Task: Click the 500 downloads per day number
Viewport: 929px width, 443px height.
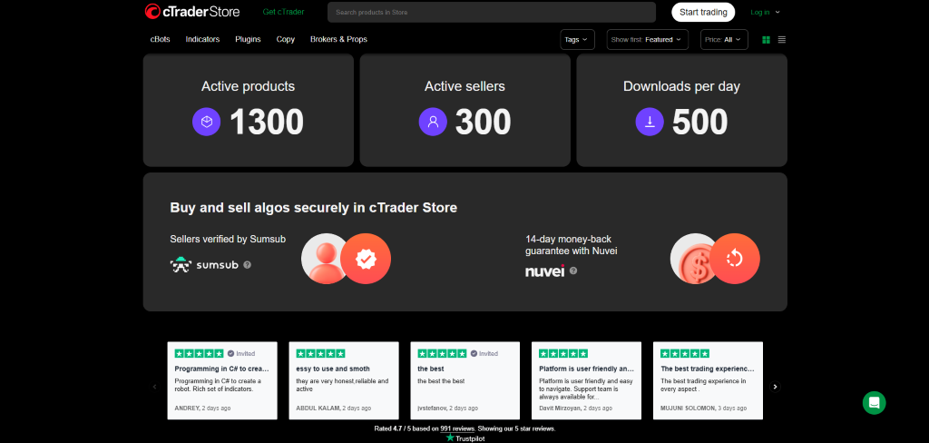Action: [699, 123]
